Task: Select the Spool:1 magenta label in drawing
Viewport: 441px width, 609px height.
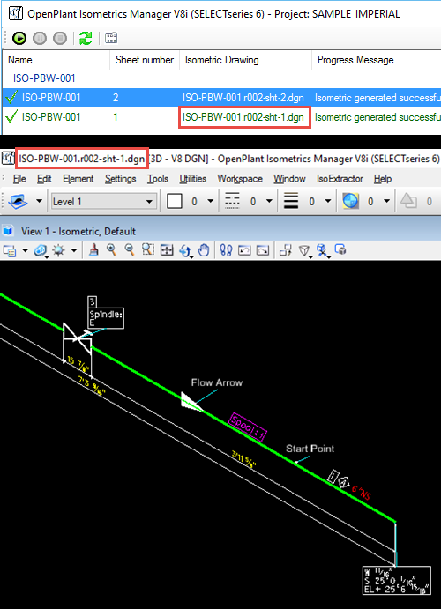Action: tap(248, 427)
